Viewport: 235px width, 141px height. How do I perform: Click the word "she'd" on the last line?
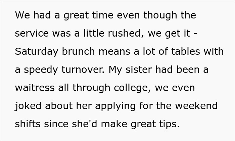85,124
